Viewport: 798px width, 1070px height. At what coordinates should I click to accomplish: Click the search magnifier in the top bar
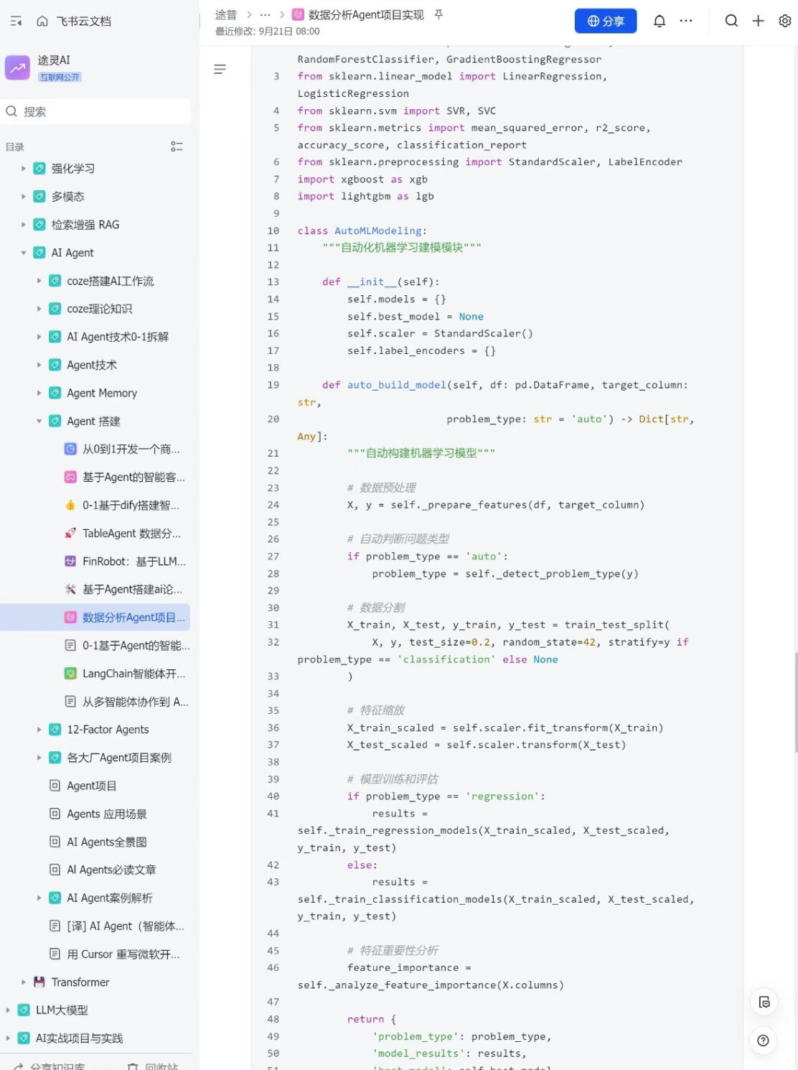click(x=731, y=21)
